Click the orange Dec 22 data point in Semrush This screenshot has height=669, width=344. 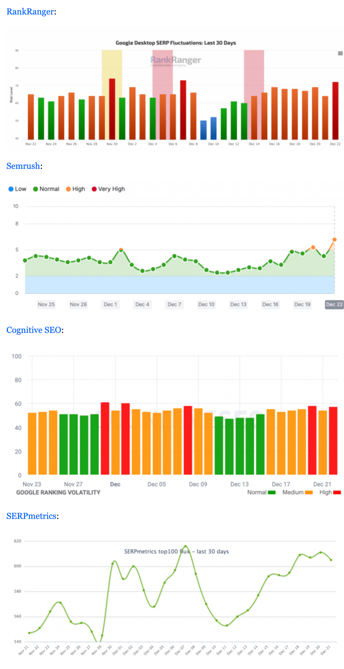334,240
